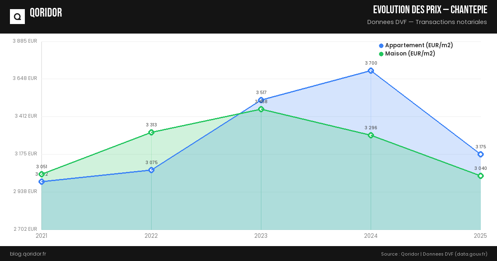Image resolution: width=497 pixels, height=261 pixels.
Task: Select the 2022 Appartement point at 3 075
Action: click(152, 170)
